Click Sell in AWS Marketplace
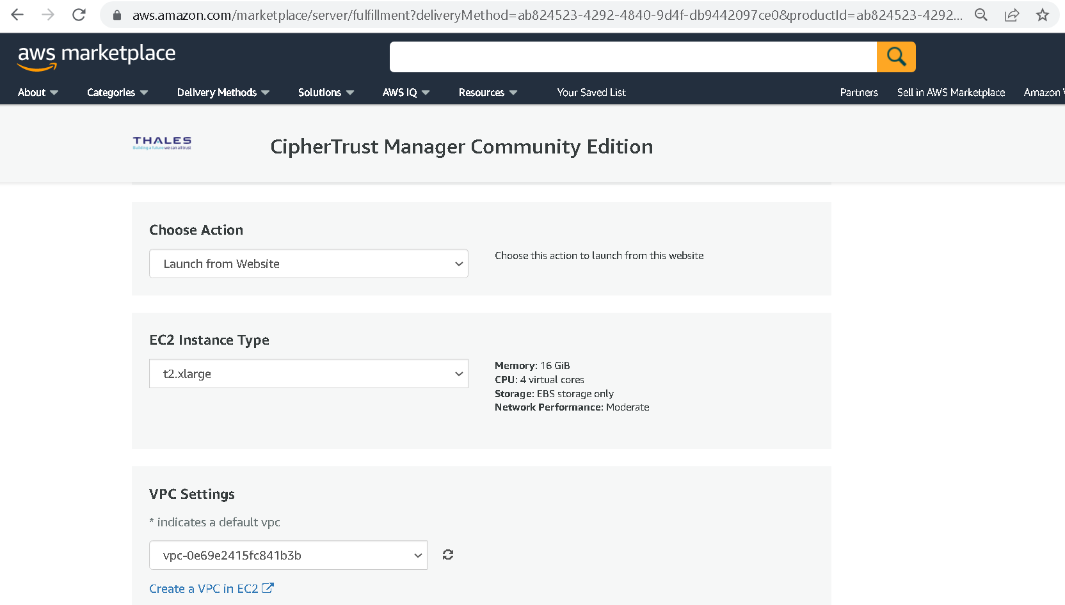Image resolution: width=1065 pixels, height=605 pixels. pyautogui.click(x=951, y=93)
